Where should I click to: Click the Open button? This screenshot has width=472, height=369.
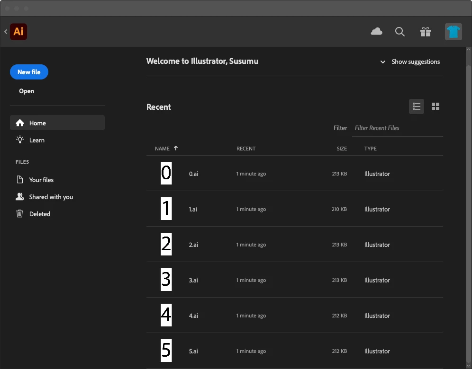pos(27,91)
